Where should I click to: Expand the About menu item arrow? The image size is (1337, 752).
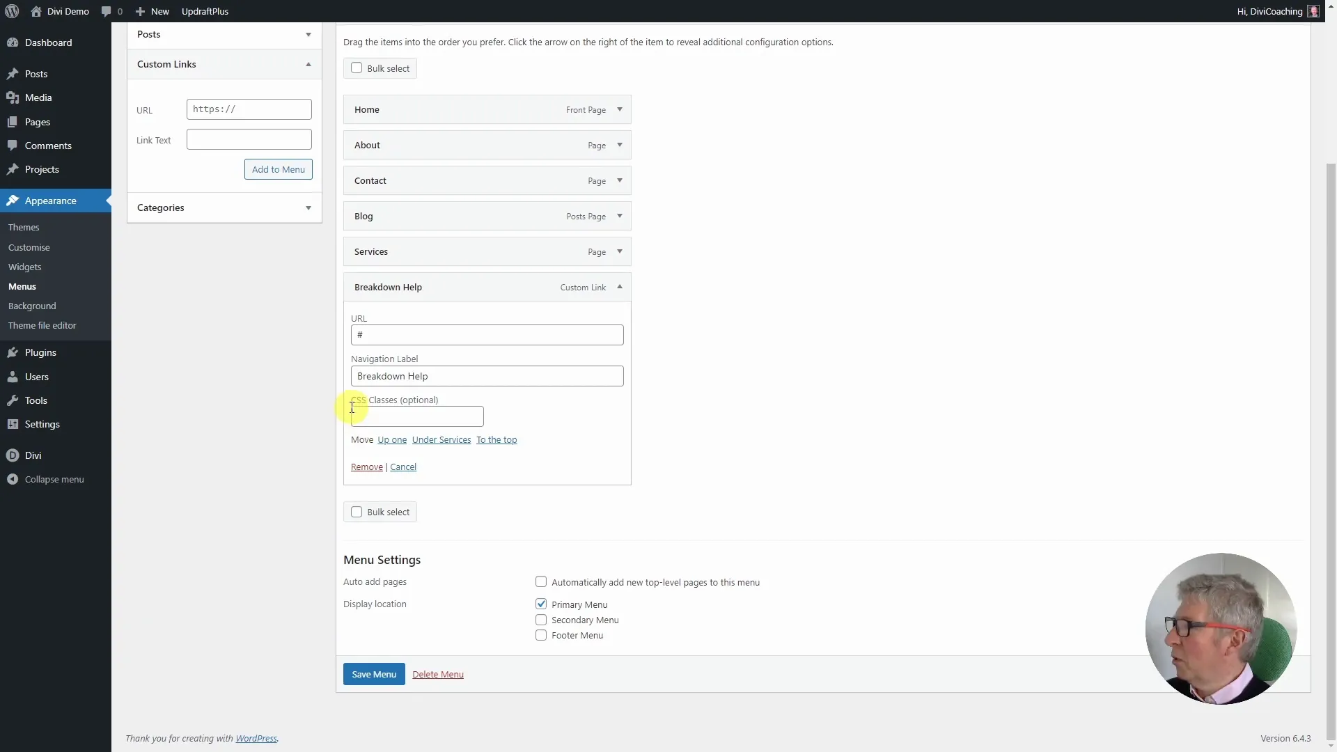(619, 145)
